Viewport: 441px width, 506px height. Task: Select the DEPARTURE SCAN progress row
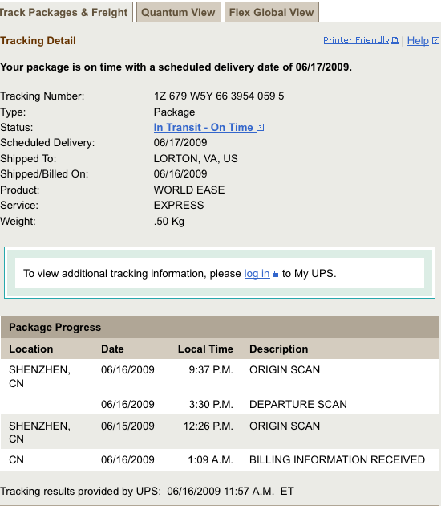point(220,404)
